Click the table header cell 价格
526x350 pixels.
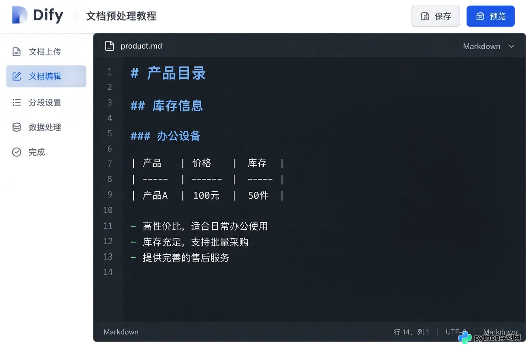click(x=202, y=163)
